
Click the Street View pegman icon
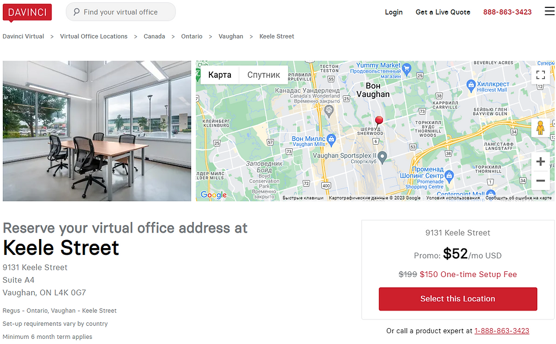(x=540, y=127)
